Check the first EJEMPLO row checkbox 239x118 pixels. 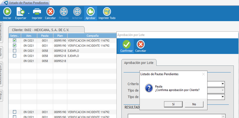coord(15,51)
